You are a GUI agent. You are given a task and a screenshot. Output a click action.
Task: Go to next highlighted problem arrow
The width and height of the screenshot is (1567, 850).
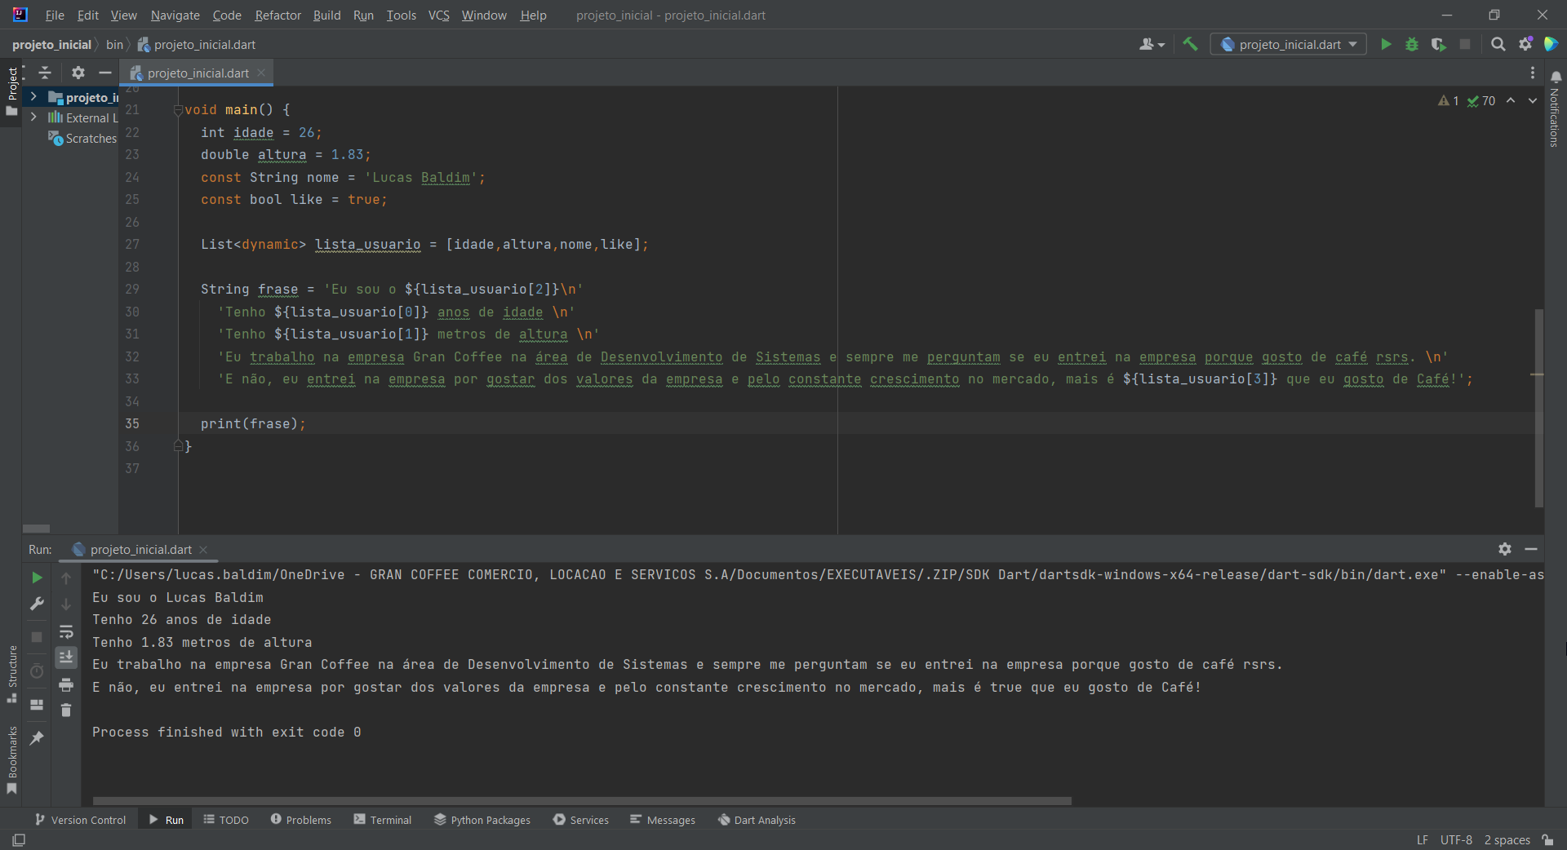(x=1533, y=100)
